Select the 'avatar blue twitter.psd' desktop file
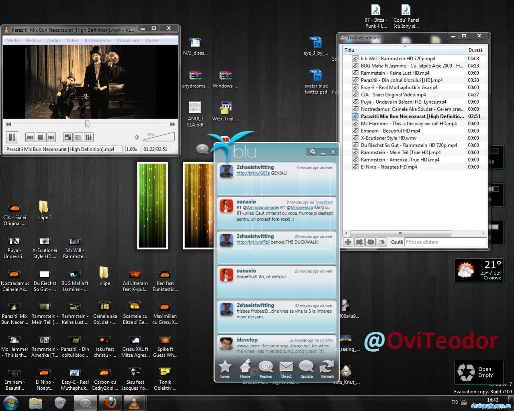Image resolution: width=514 pixels, height=411 pixels. point(316,82)
